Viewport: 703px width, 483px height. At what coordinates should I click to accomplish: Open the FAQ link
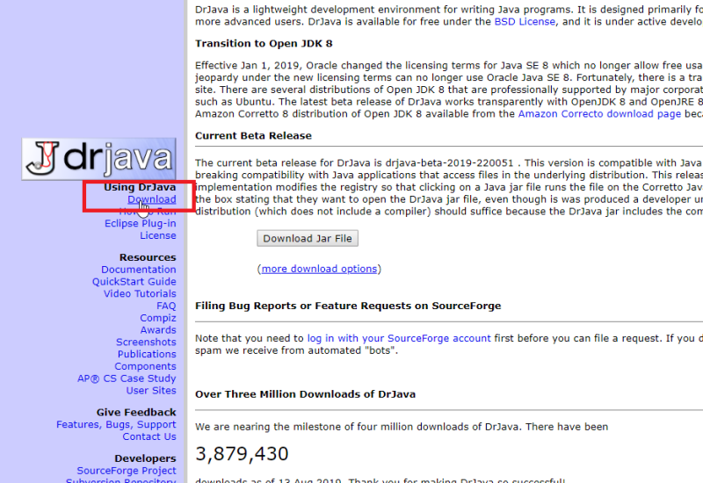166,306
